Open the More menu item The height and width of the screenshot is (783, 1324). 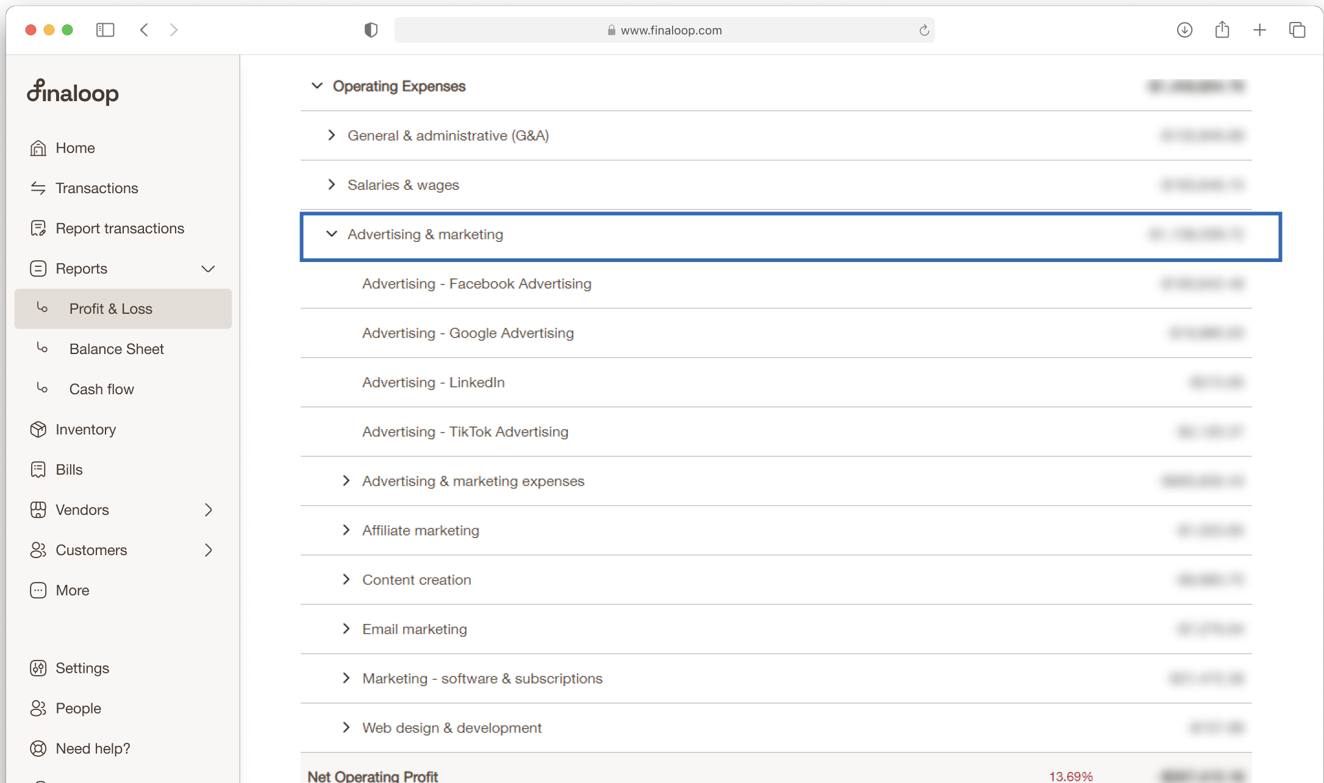(73, 590)
